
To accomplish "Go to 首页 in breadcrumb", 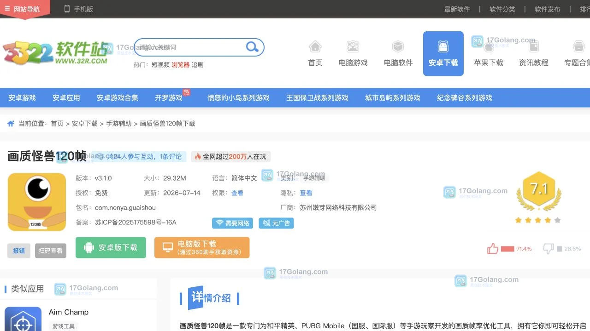I will [x=57, y=124].
